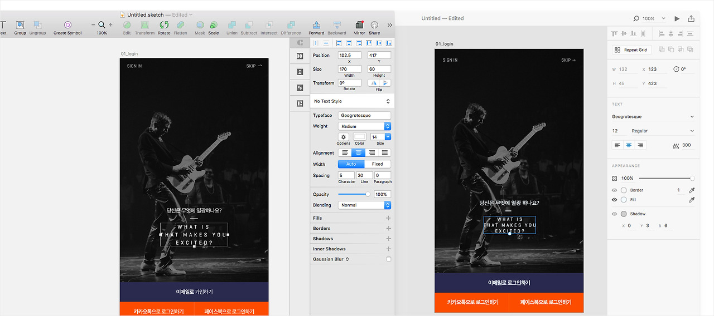Click Intersect boolean operation in Sketch
This screenshot has height=316, width=714.
tap(269, 27)
